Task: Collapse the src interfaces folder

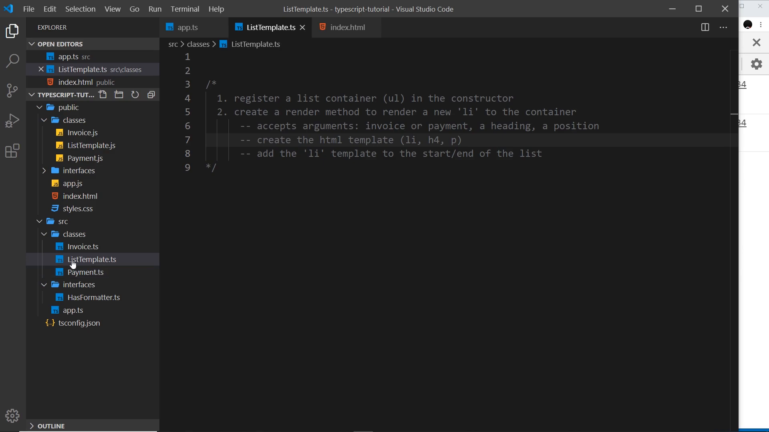Action: tap(93, 284)
